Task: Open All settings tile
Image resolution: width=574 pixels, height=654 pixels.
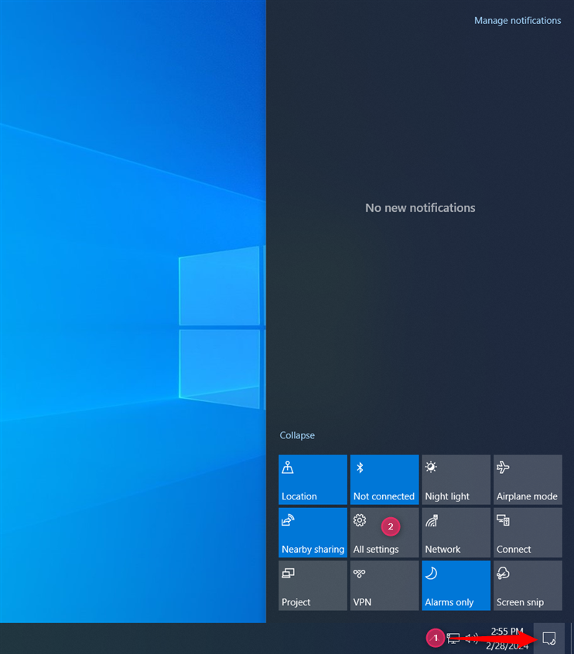Action: coord(384,533)
